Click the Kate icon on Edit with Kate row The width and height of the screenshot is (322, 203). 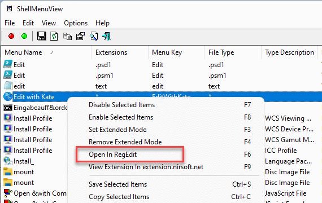click(x=8, y=96)
